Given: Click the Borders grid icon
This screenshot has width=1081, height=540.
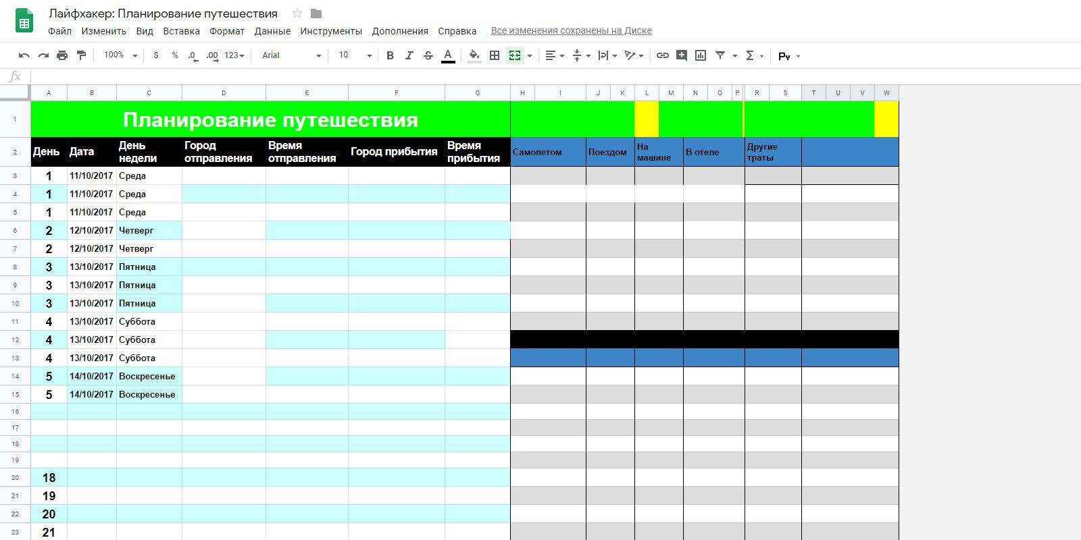Looking at the screenshot, I should (x=495, y=55).
